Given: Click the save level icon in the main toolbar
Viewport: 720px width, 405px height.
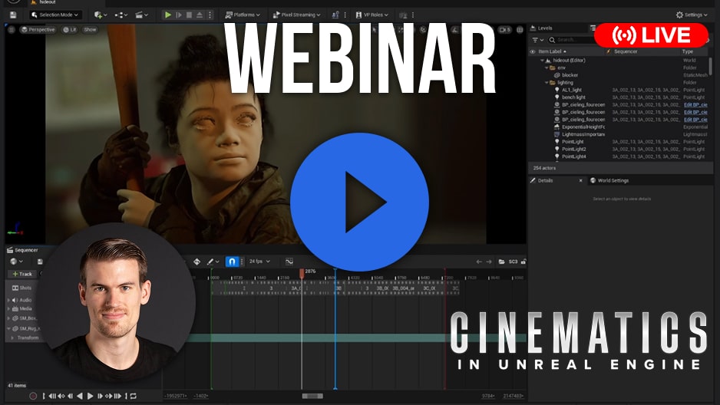Looking at the screenshot, I should (x=13, y=15).
